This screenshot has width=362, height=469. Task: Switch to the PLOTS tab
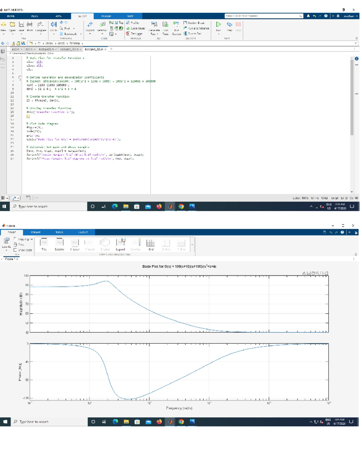tap(35, 16)
